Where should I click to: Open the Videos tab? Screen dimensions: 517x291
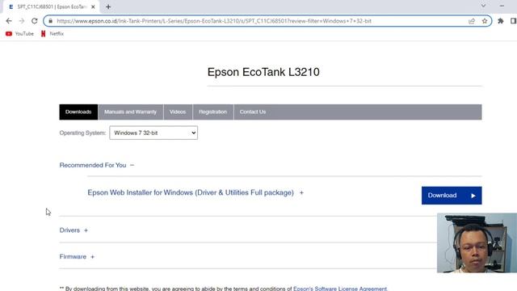click(x=178, y=112)
